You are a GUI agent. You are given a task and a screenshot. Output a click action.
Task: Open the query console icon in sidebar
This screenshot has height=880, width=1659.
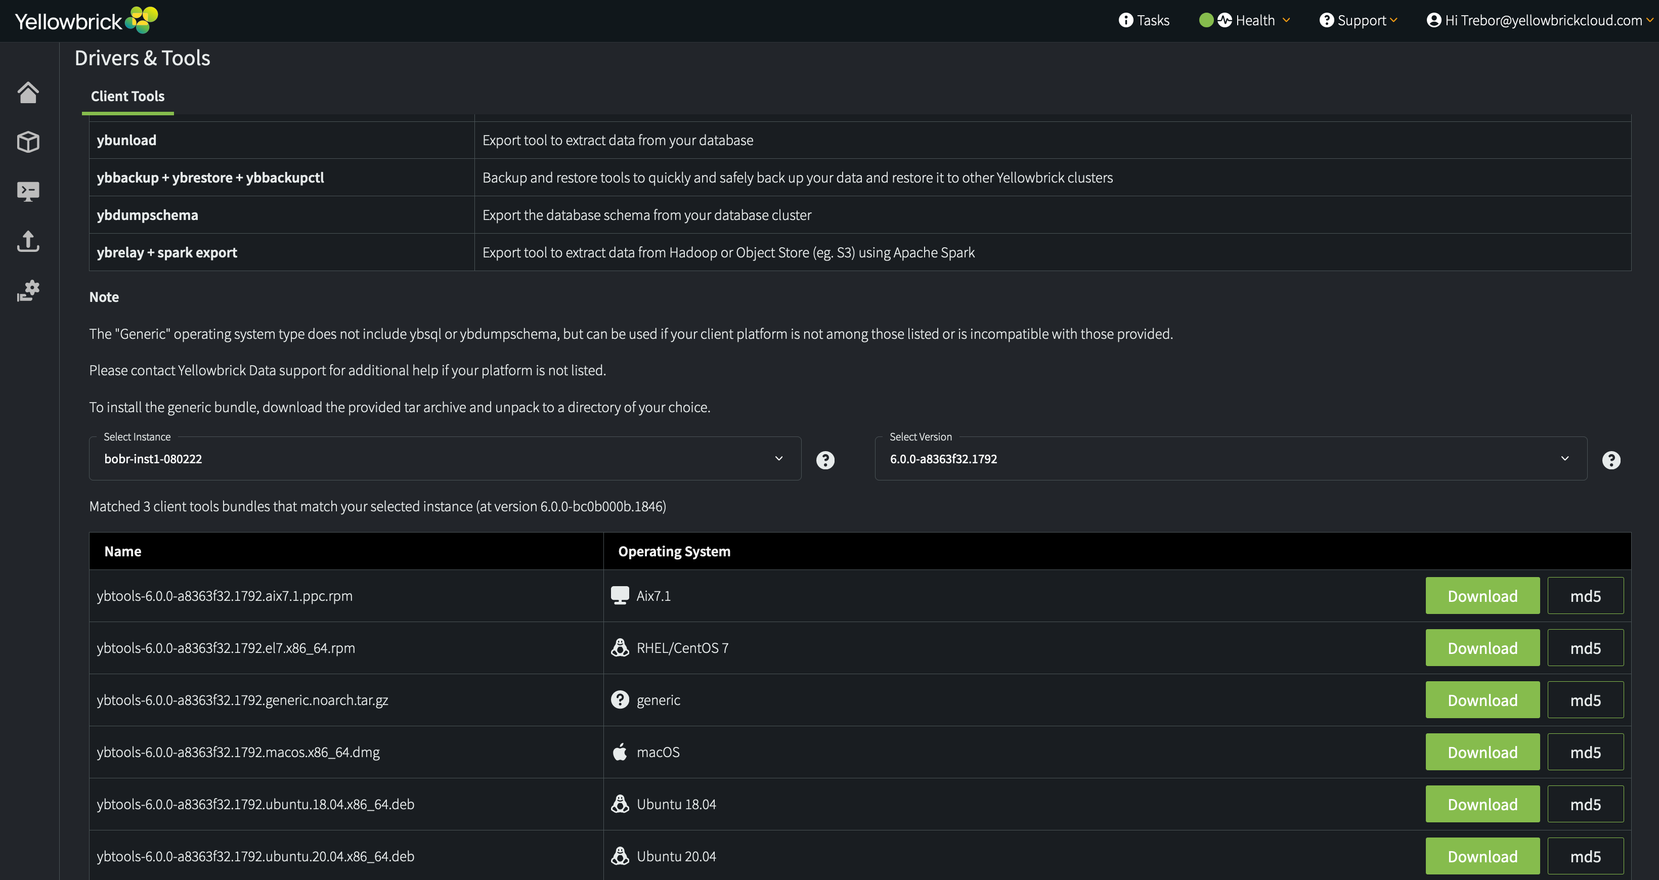pos(28,191)
